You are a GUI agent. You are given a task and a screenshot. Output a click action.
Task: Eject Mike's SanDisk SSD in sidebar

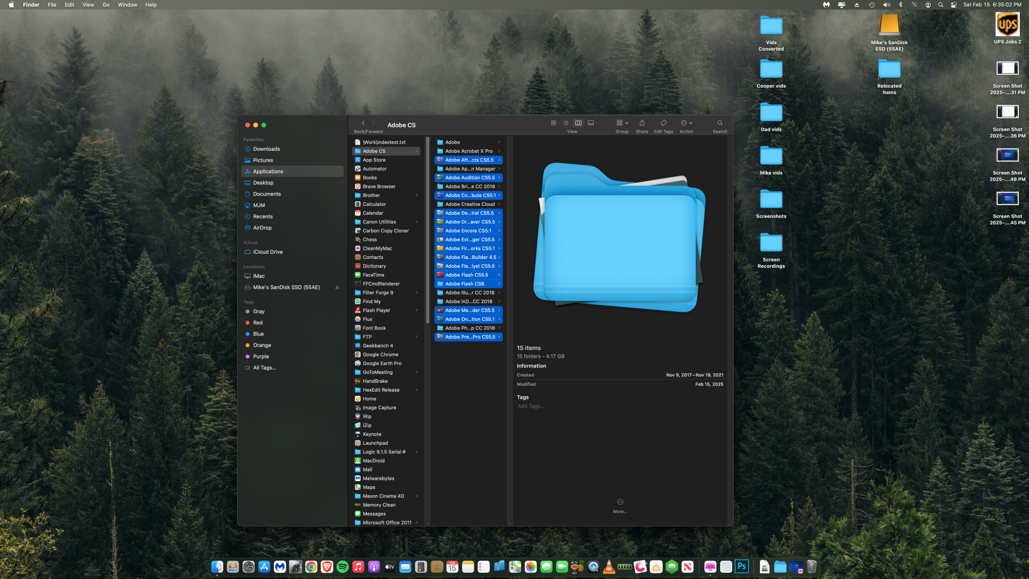tap(337, 287)
